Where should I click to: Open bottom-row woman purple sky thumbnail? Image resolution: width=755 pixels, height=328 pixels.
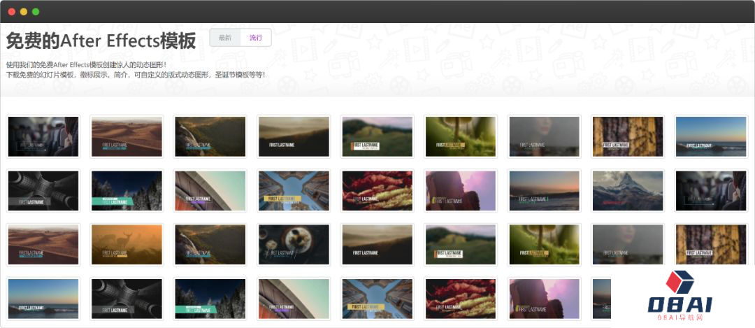point(544,299)
